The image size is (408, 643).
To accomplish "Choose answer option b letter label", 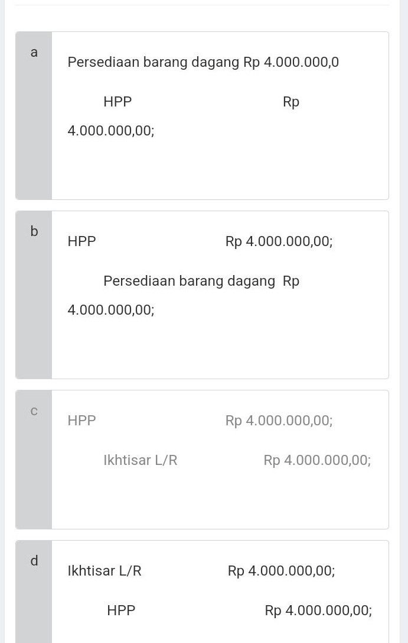I will (34, 232).
